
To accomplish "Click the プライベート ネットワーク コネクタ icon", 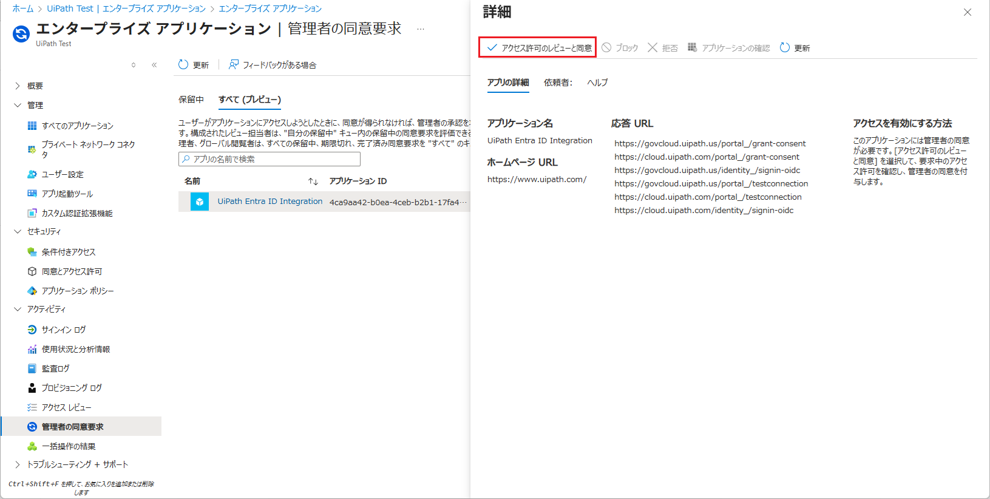I will coord(32,149).
